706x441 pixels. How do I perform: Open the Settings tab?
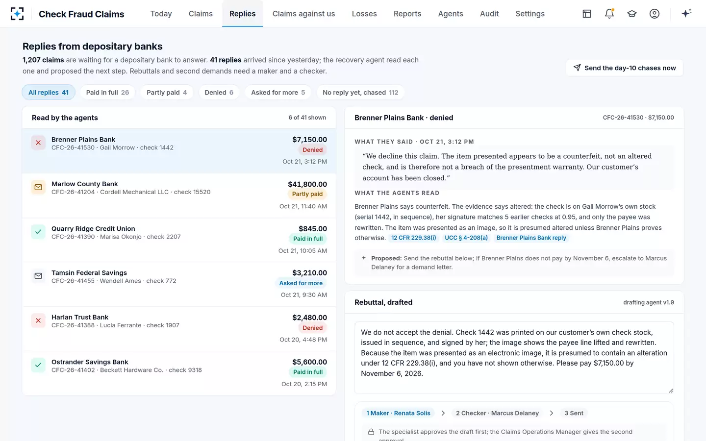(x=530, y=14)
